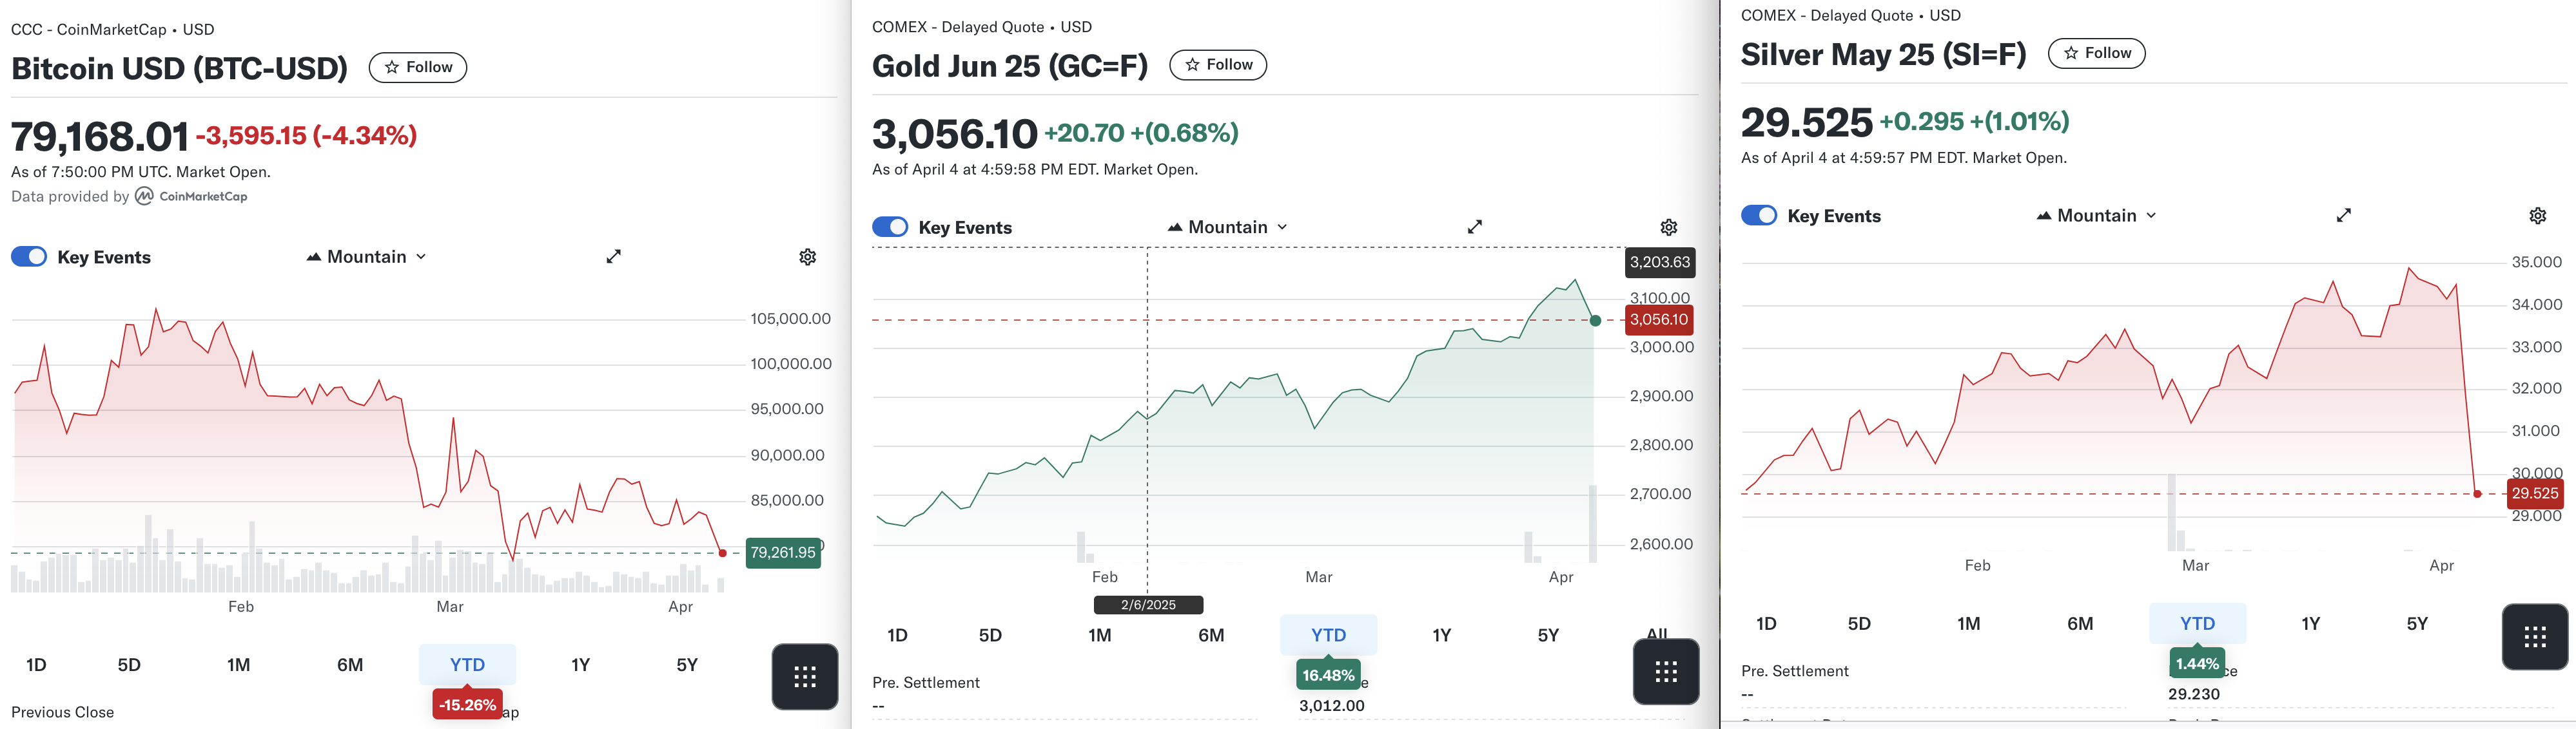Screen dimensions: 2576x729
Task: Open Silver chart settings gear
Action: 2537,216
